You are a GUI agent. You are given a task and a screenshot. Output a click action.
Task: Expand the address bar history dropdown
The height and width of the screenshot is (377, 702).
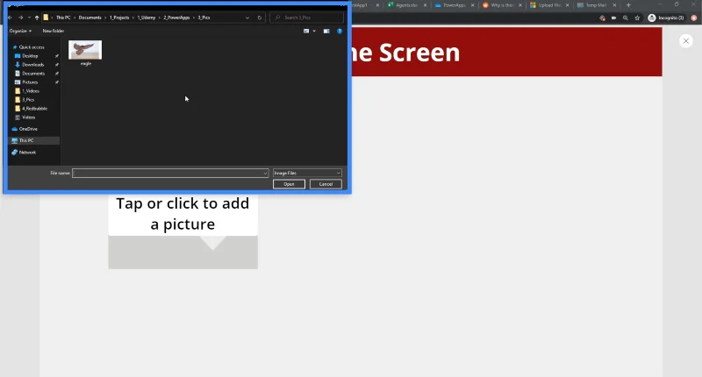point(247,18)
